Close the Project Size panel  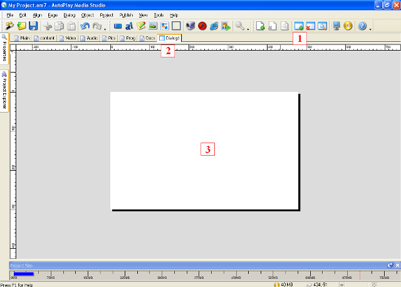[397, 266]
